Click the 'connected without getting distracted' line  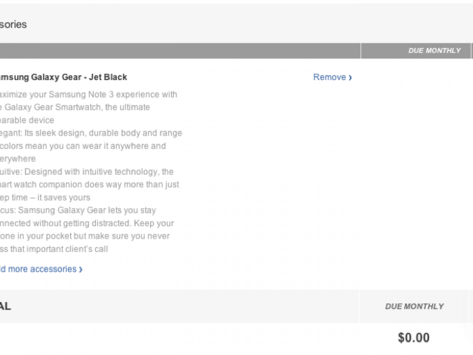[87, 223]
